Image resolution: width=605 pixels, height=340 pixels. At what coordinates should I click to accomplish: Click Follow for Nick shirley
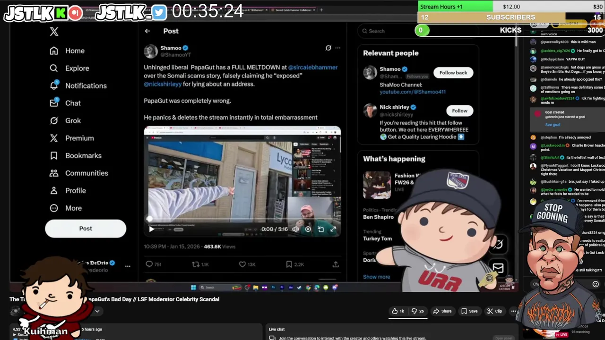click(459, 111)
